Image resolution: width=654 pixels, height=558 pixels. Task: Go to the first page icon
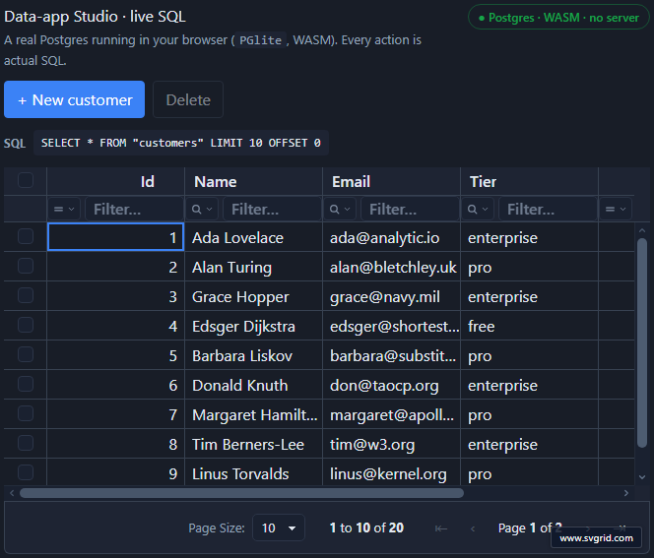441,528
